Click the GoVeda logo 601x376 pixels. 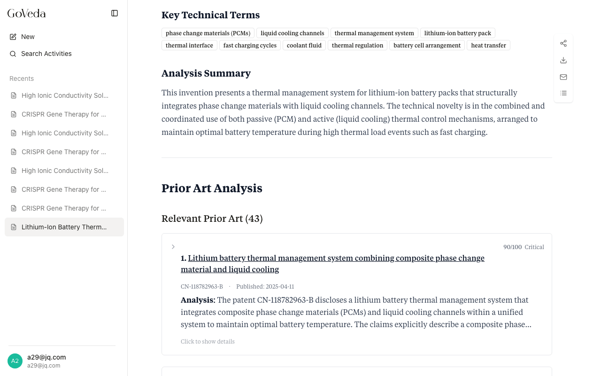(x=27, y=13)
